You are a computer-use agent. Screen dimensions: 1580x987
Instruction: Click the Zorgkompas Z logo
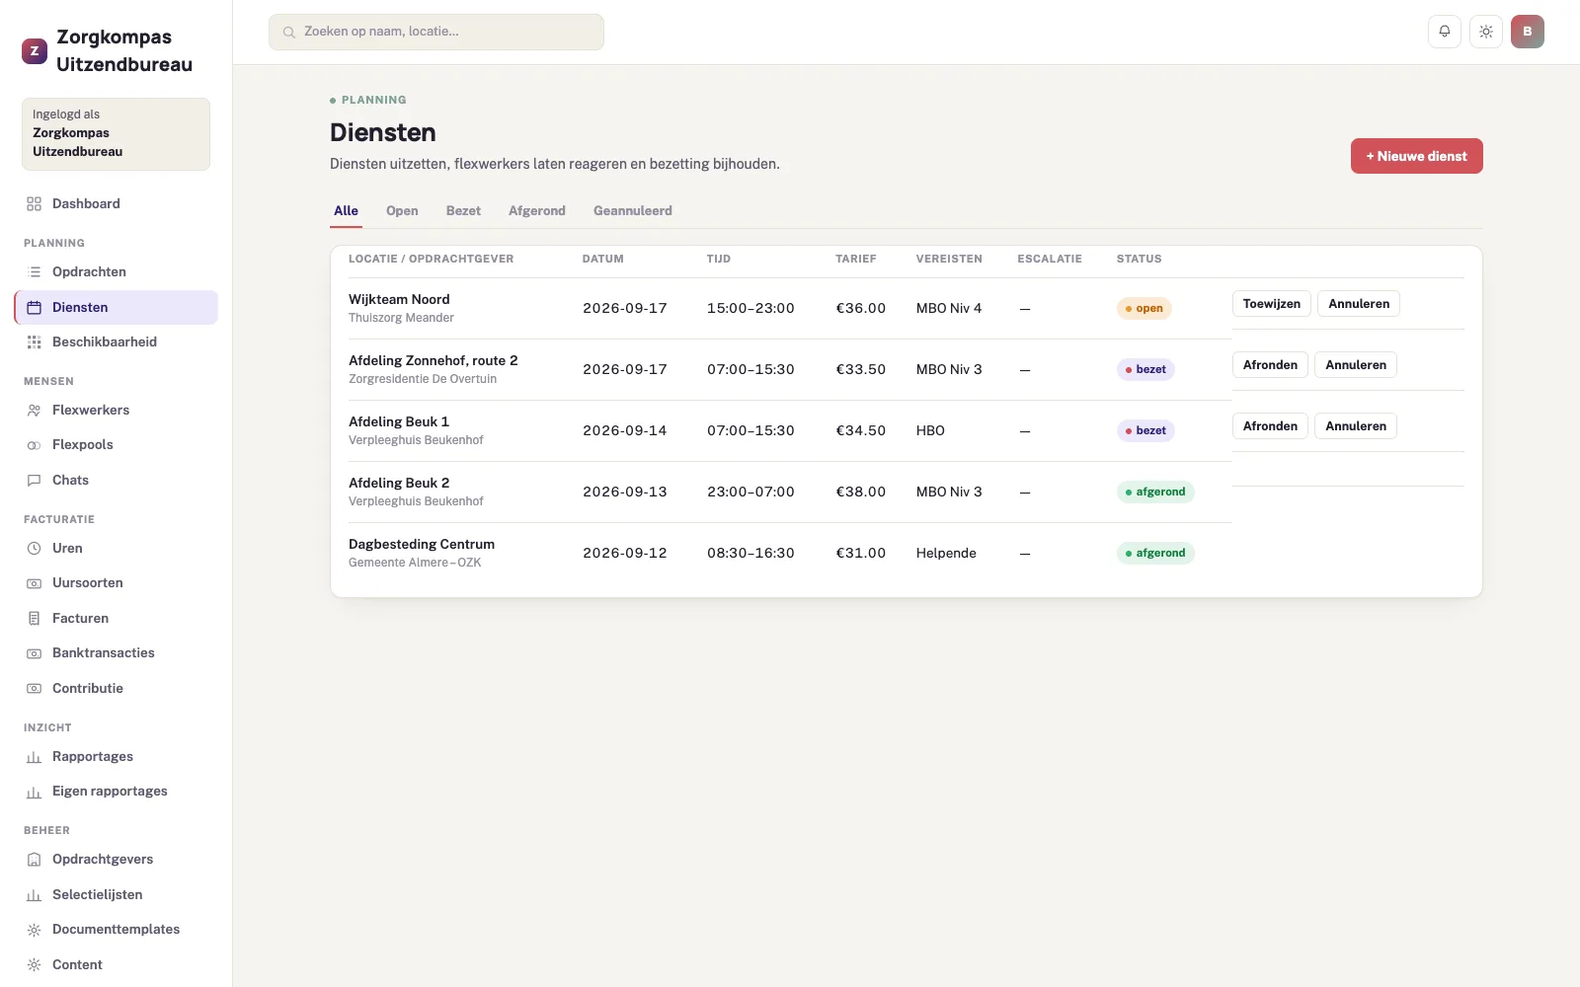coord(35,50)
